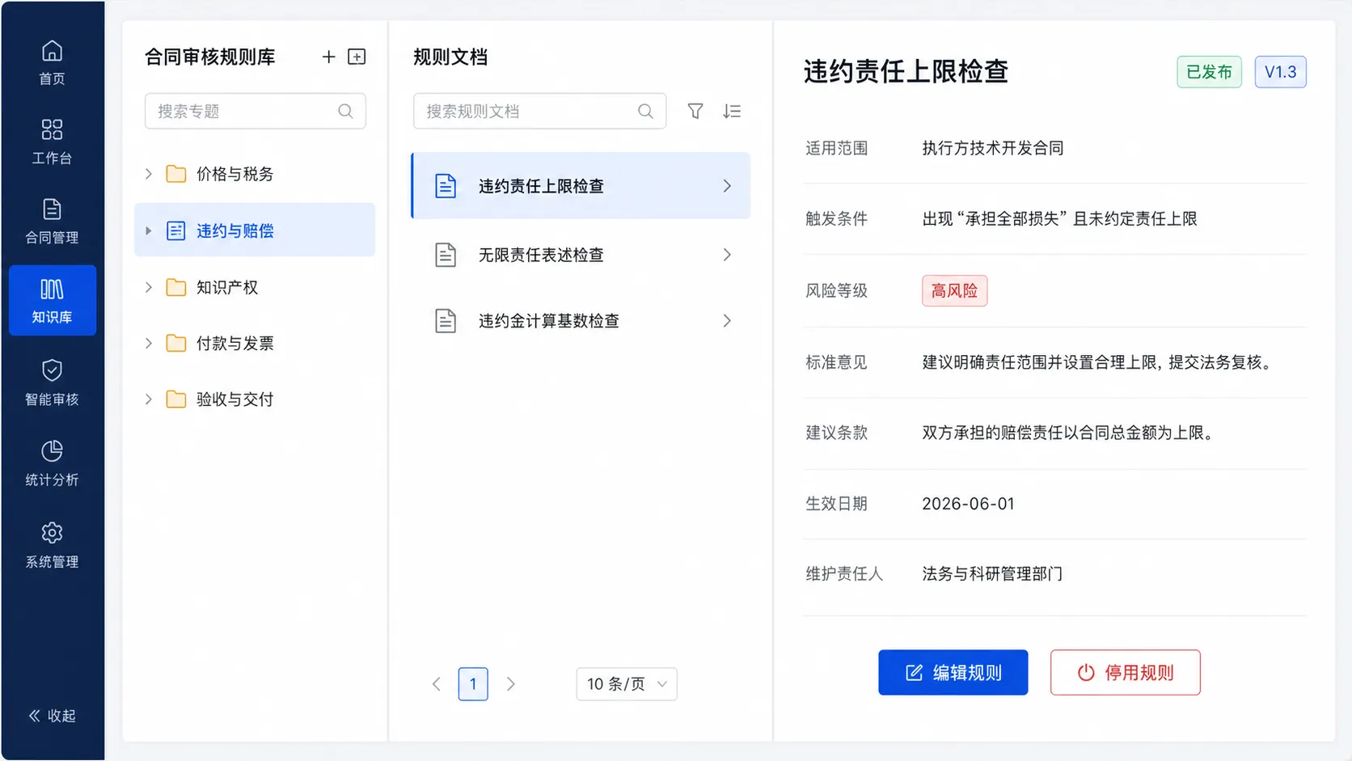This screenshot has height=761, width=1352.
Task: Expand the 价格与税务 folder arrow
Action: coord(149,174)
